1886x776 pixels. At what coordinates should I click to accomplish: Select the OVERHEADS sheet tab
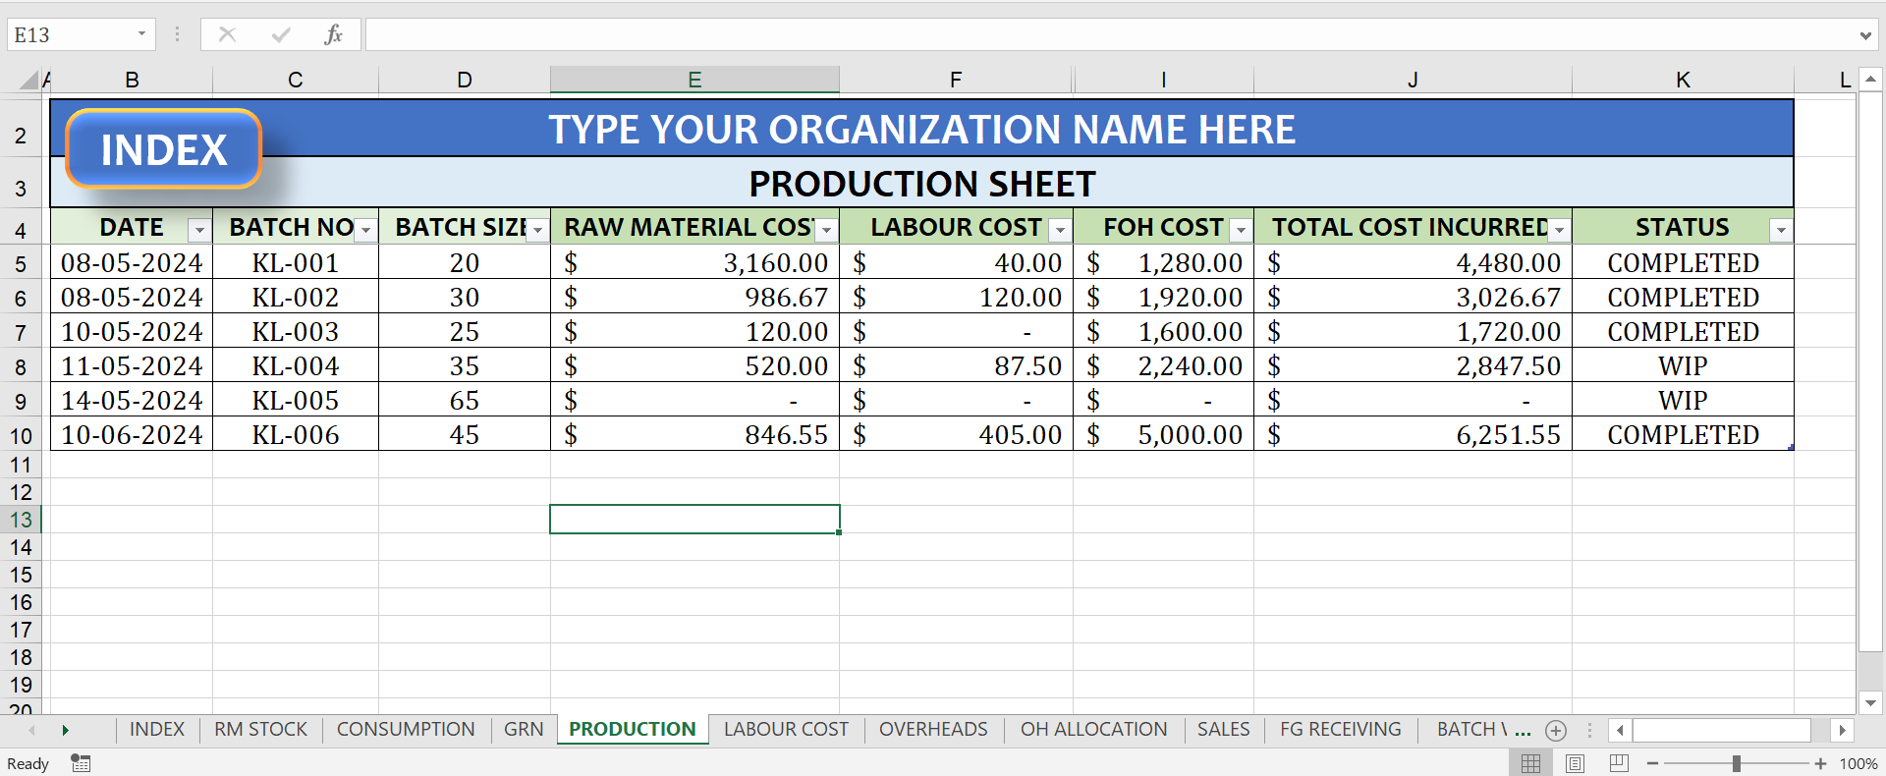click(933, 730)
